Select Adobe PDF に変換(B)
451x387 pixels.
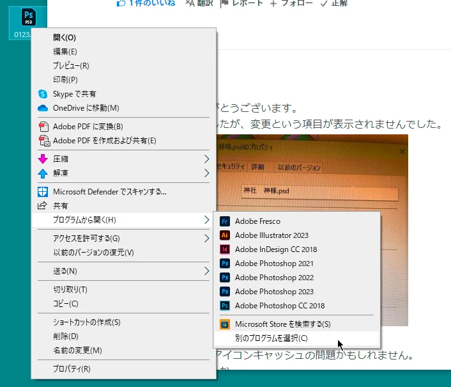[123, 127]
